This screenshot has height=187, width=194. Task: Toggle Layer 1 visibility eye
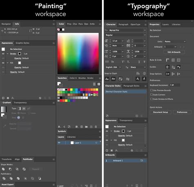(x=59, y=143)
